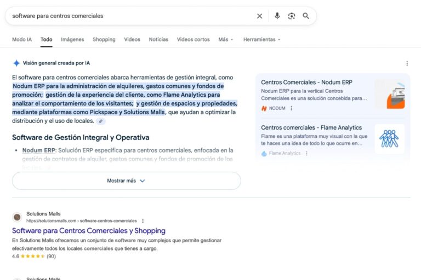Clear the search box text
421x280 pixels.
(x=259, y=16)
